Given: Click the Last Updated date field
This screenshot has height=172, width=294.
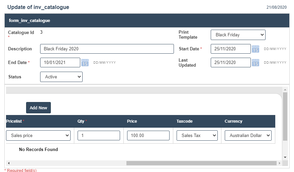Looking at the screenshot, I should pyautogui.click(x=230, y=63).
